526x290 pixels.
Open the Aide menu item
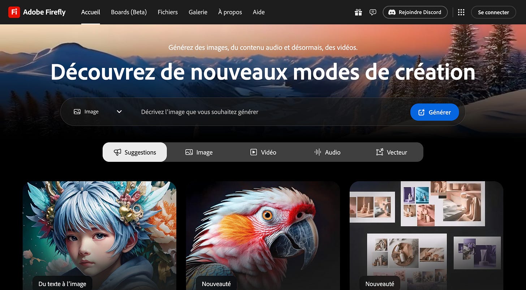point(259,12)
